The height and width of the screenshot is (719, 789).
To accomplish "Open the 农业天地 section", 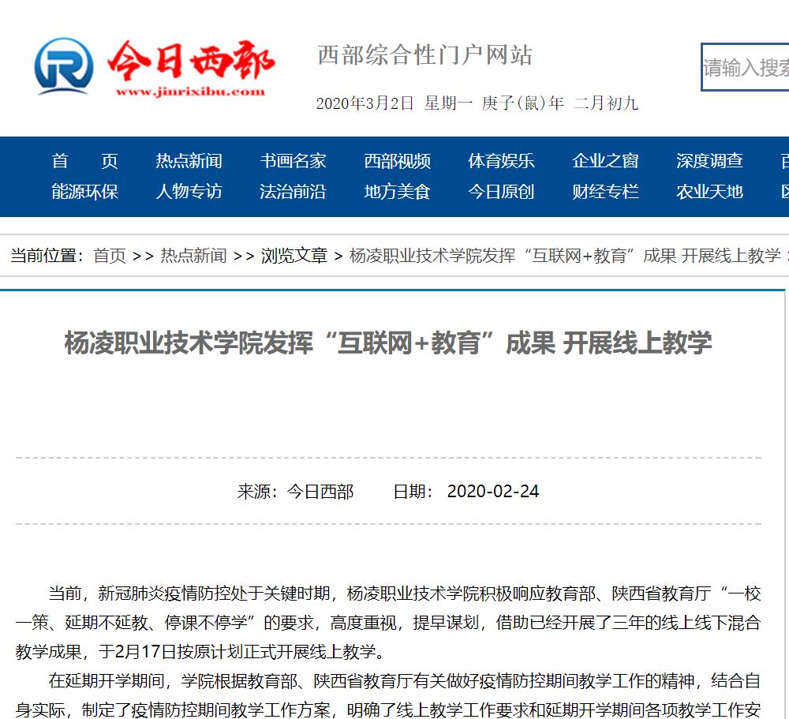I will [709, 191].
